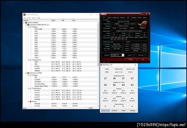Select the IA Cores power row
Image resolution: width=187 pixels, height=128 pixels.
[60, 106]
